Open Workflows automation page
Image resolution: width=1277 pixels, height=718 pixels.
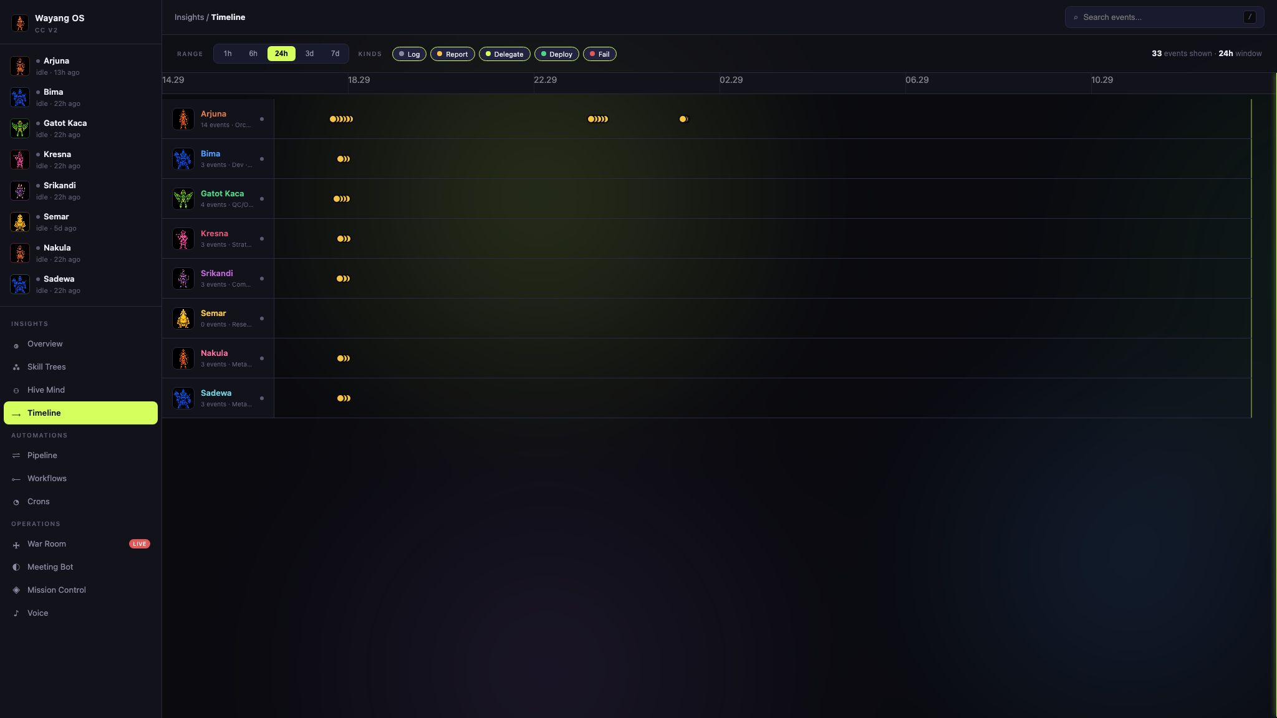click(x=80, y=479)
